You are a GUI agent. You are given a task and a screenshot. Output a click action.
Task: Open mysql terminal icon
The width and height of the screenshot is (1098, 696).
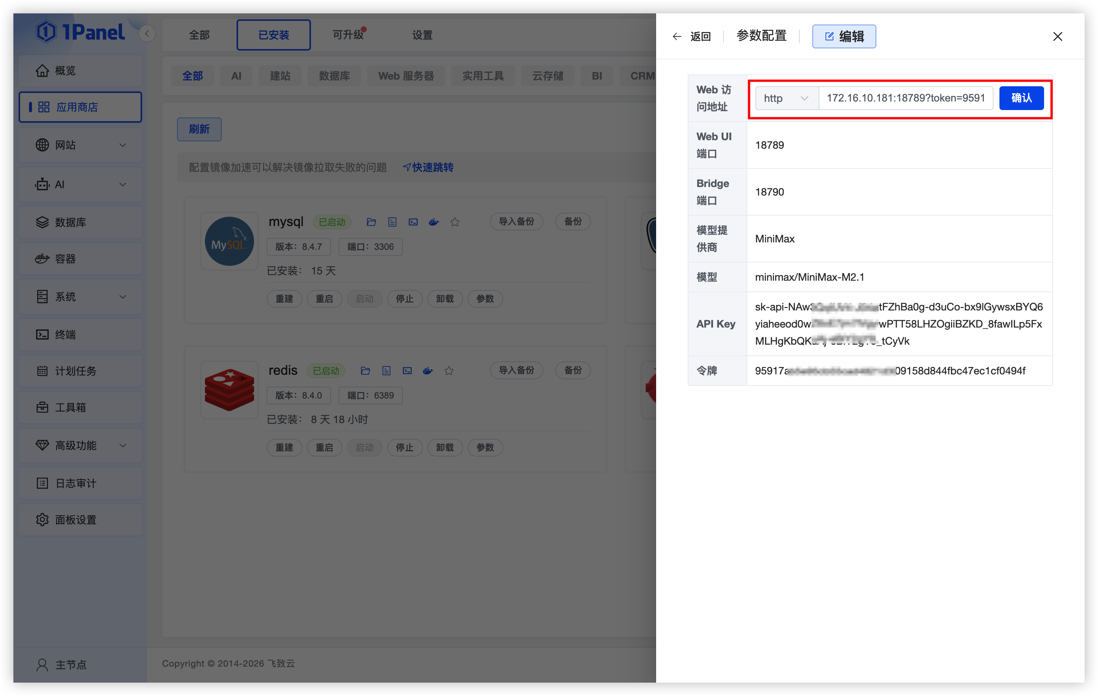pyautogui.click(x=413, y=222)
